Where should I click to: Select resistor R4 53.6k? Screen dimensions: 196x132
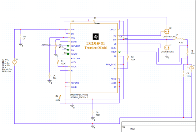(x=60, y=97)
